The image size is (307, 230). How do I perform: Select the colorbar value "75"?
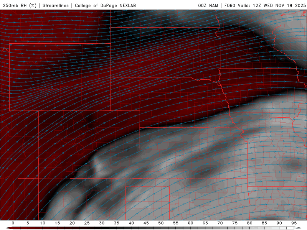point(235,223)
